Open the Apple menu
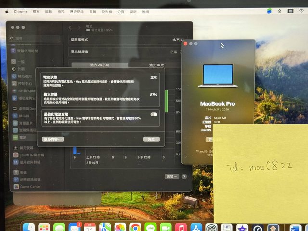The height and width of the screenshot is (231, 308). 7,12
